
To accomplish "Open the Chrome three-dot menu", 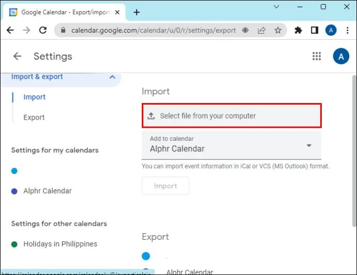I will (x=348, y=30).
